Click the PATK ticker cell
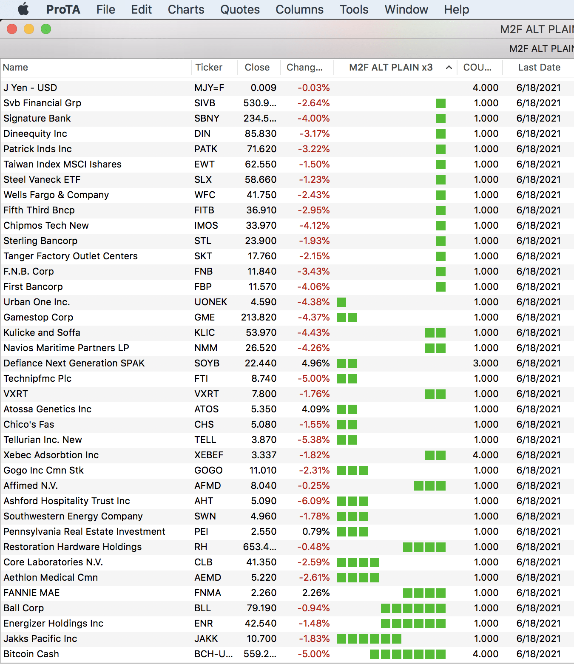574x664 pixels. coord(206,149)
